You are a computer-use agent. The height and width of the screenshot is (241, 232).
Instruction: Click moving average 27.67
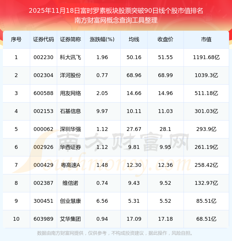click(x=134, y=129)
